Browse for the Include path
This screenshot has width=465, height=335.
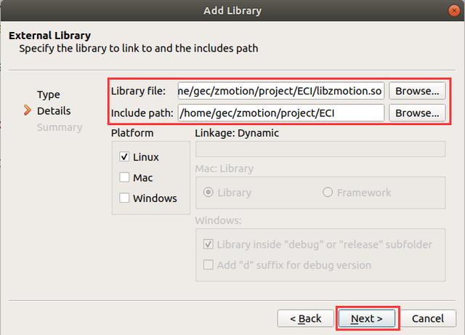point(417,113)
